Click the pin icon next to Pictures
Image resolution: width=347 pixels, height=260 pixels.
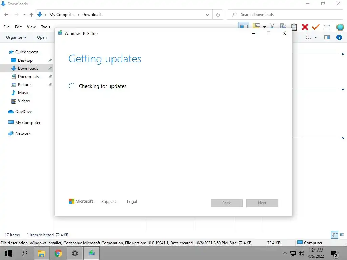50,85
